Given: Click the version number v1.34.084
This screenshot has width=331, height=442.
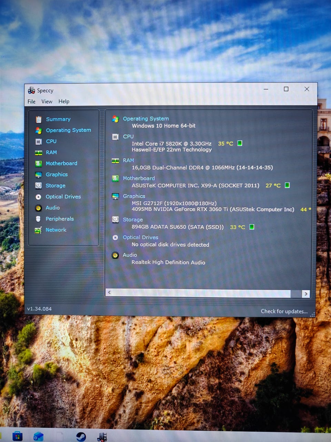Looking at the screenshot, I should coord(39,309).
